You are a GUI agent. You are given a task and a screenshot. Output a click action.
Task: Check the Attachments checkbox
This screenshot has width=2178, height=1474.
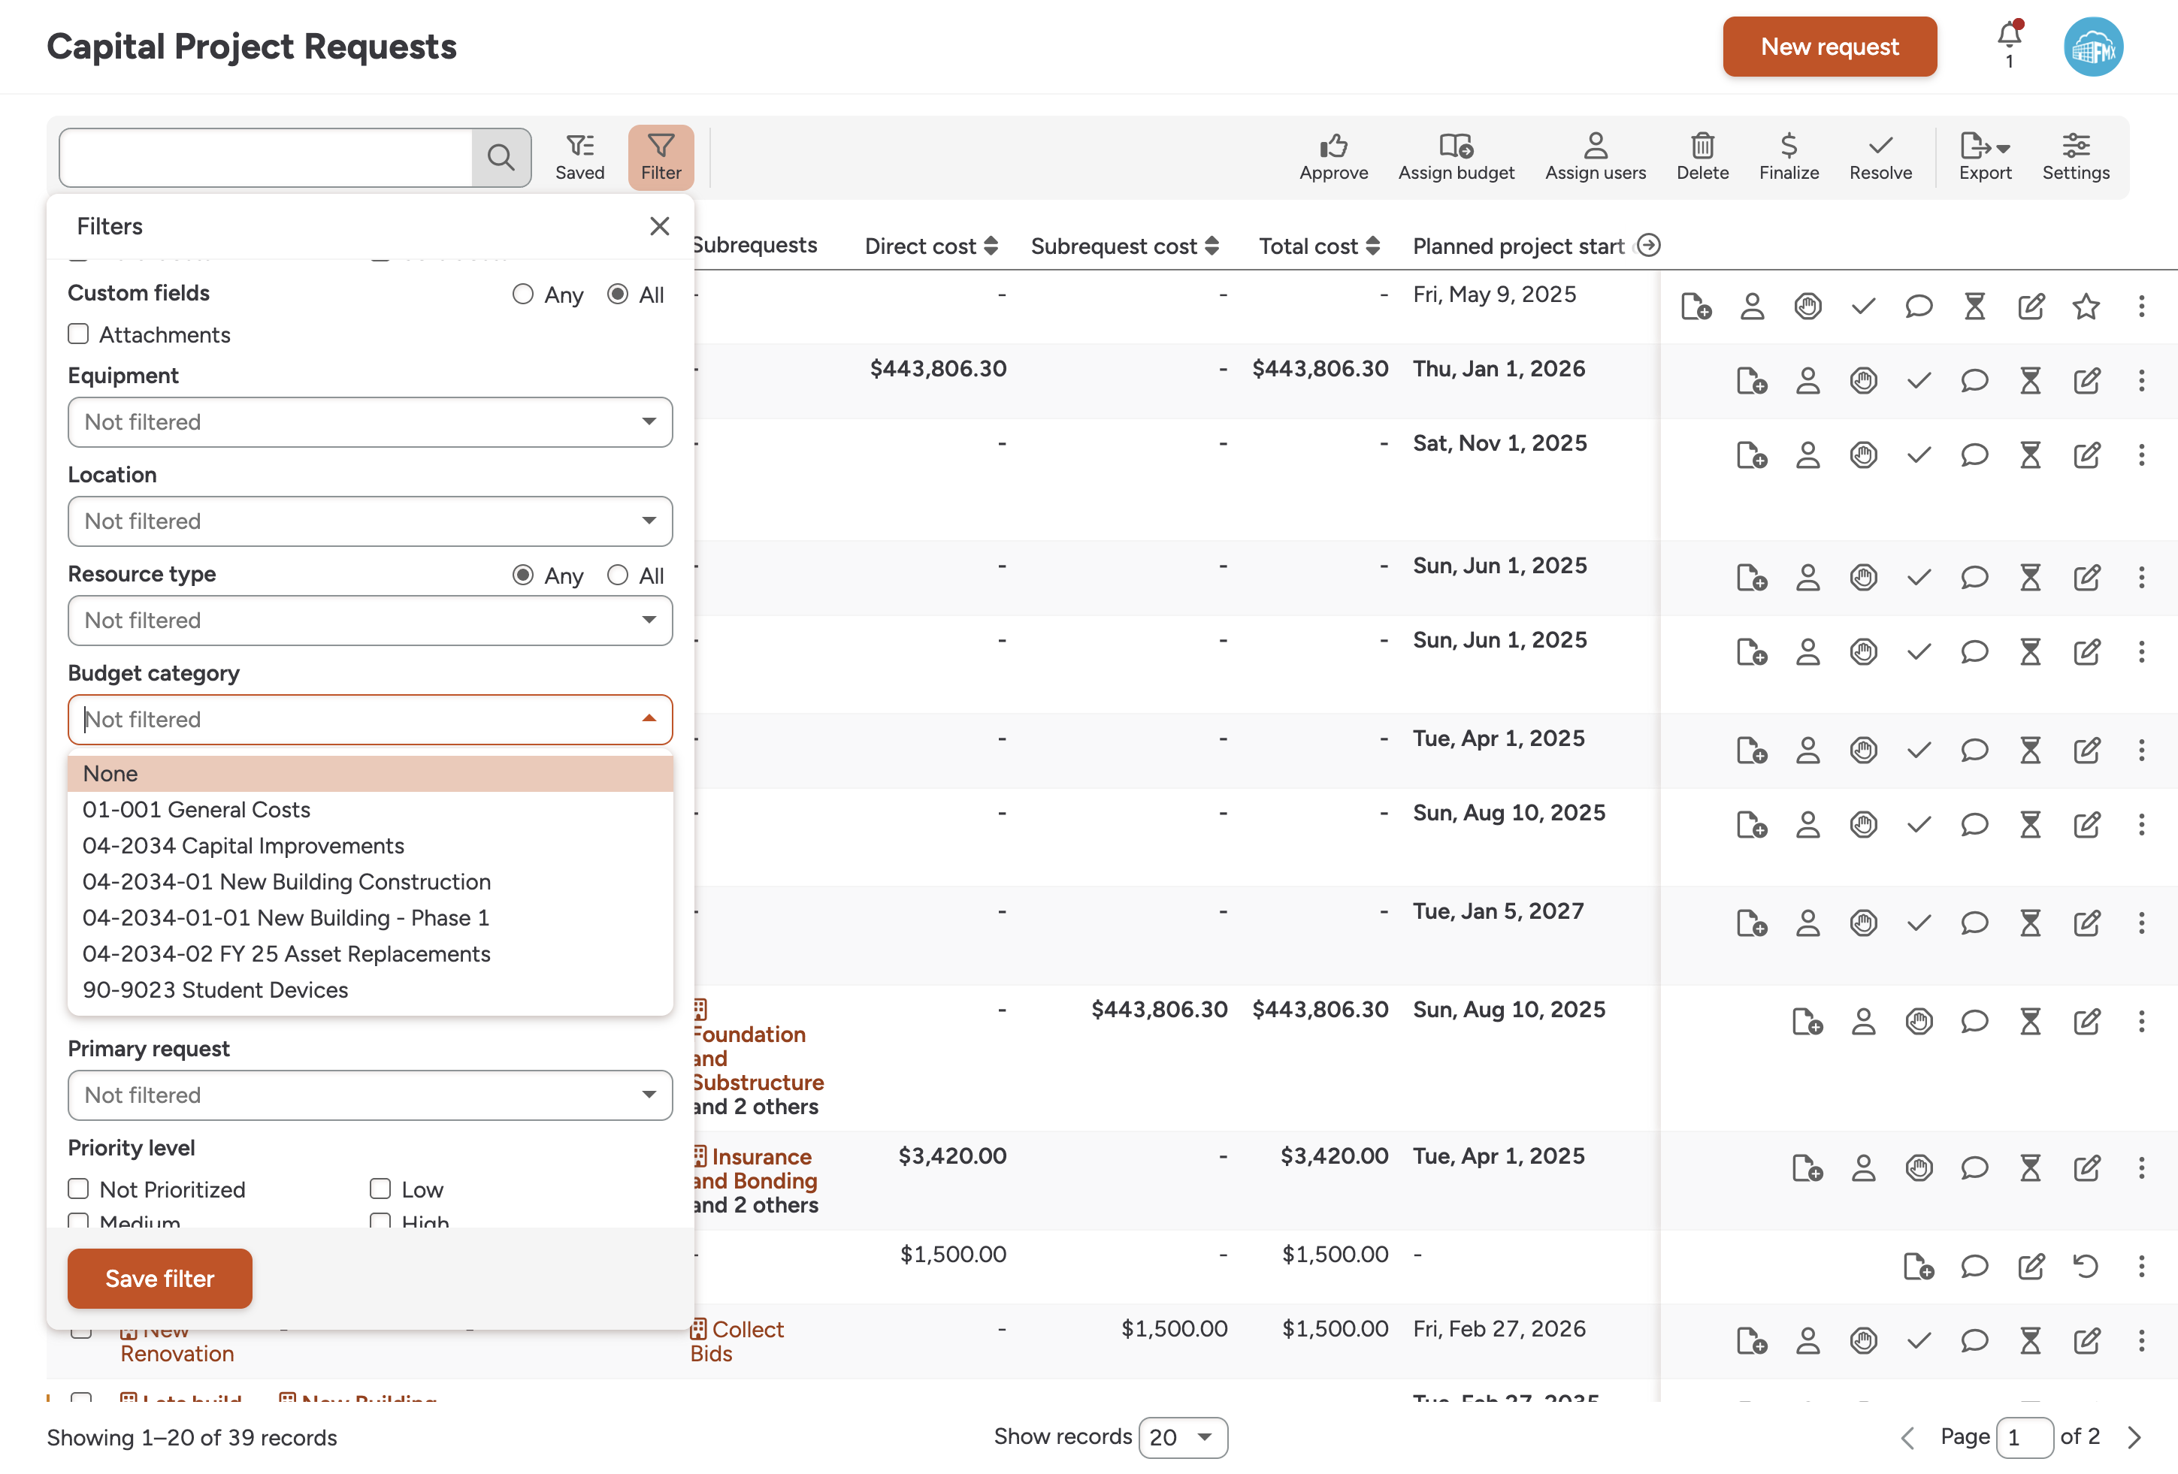[79, 334]
